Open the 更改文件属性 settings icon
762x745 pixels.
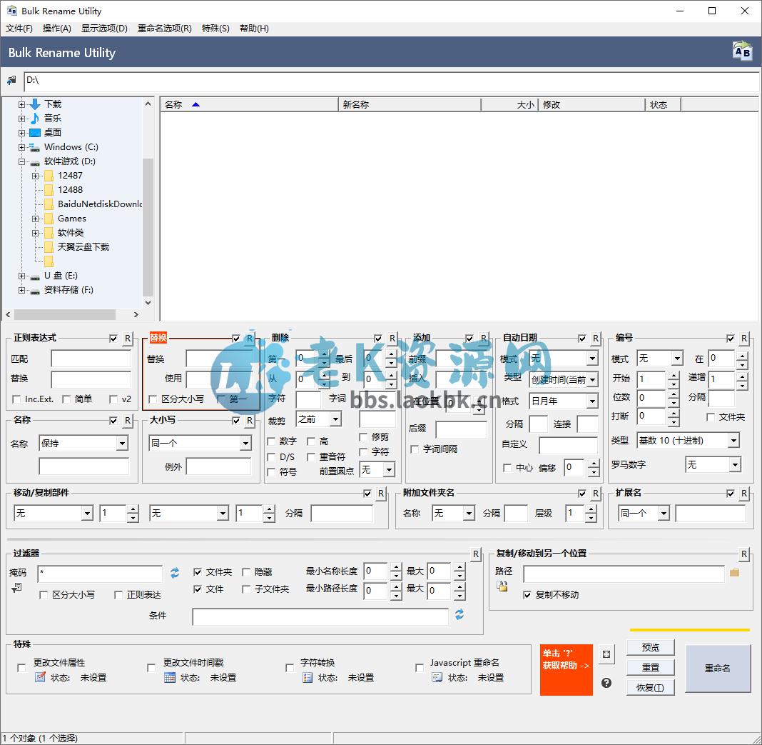(41, 677)
